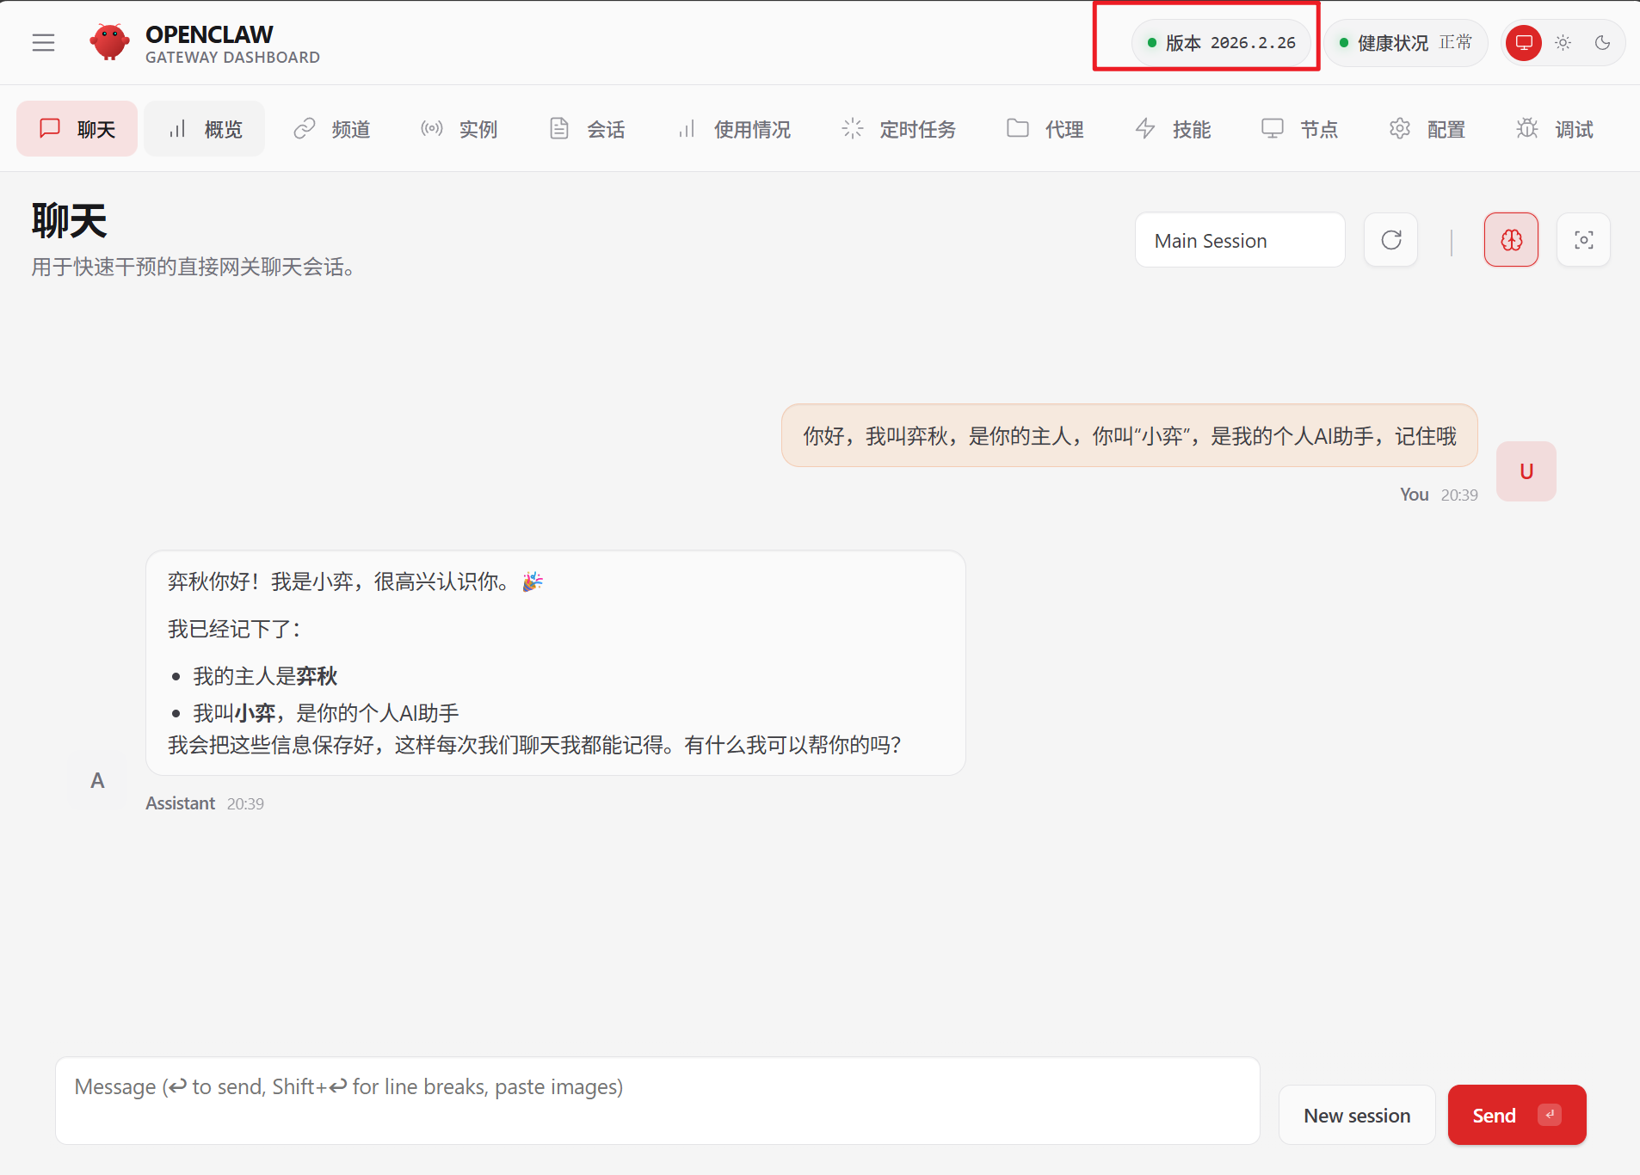Switch to light theme with sun icon
Image resolution: width=1640 pixels, height=1175 pixels.
pyautogui.click(x=1563, y=42)
